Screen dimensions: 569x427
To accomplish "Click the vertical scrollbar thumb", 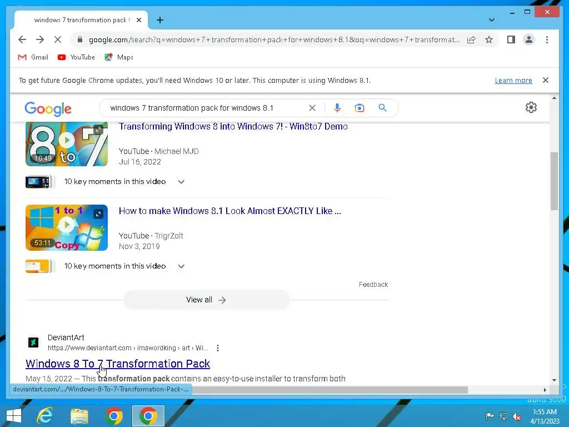I will coord(554,181).
